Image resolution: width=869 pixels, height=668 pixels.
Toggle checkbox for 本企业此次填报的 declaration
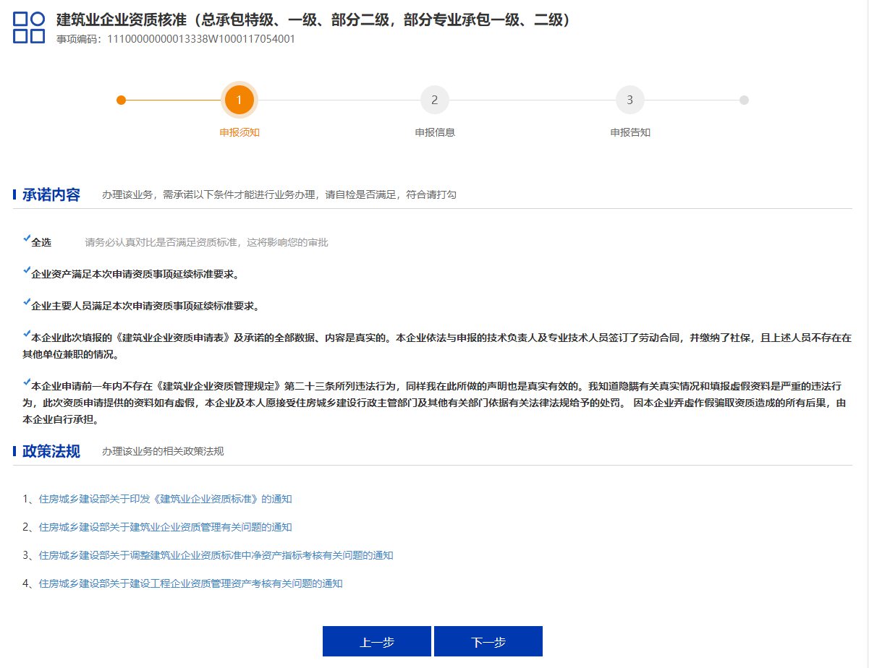point(27,334)
